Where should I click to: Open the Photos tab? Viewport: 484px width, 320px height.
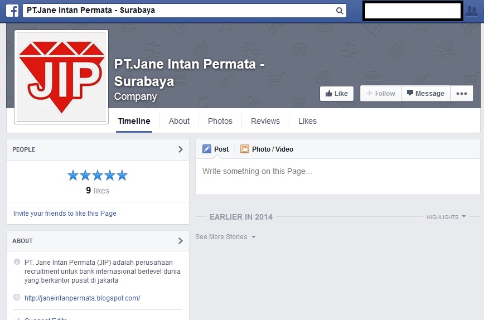[x=220, y=121]
